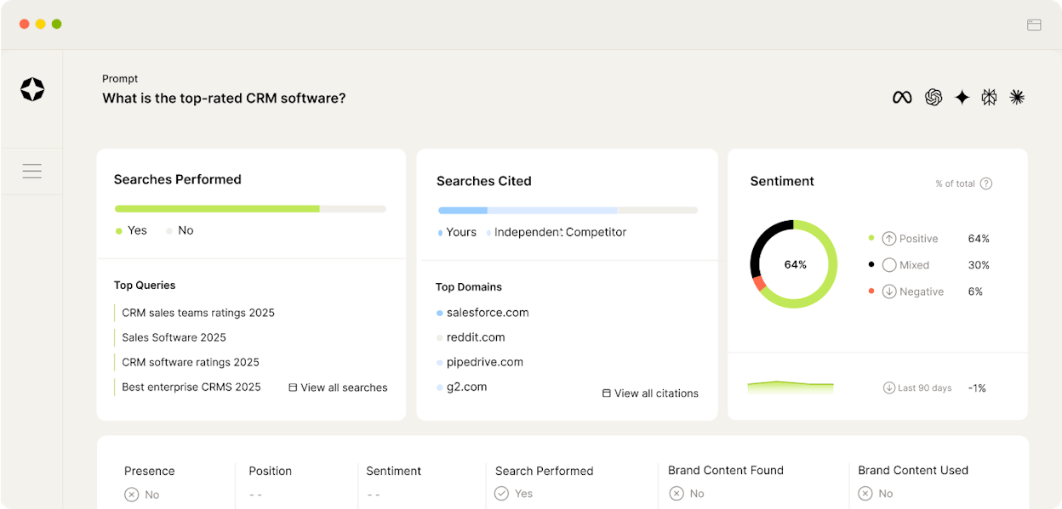This screenshot has height=509, width=1062.
Task: Click the 'Positive' sentiment label
Action: [919, 239]
